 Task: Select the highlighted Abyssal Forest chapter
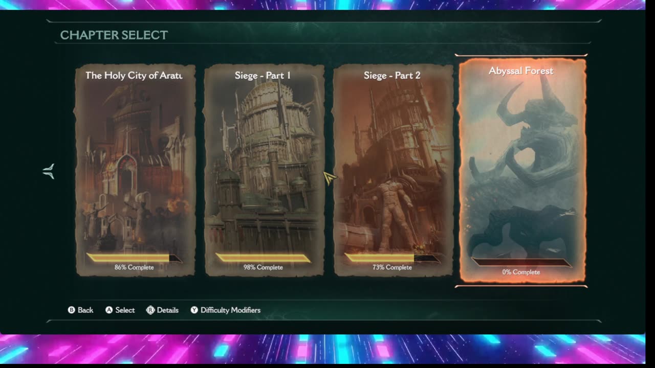click(x=521, y=171)
